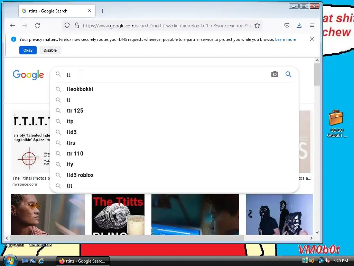Click inside the Google search input box
Screen dimensions: 354x266
167,74
